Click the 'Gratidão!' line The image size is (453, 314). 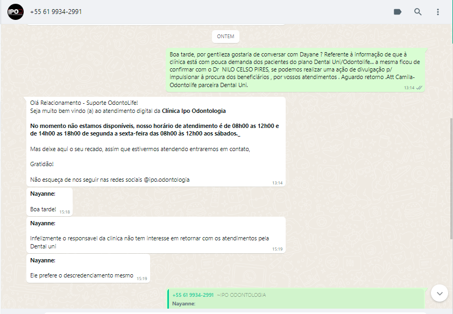(x=42, y=164)
